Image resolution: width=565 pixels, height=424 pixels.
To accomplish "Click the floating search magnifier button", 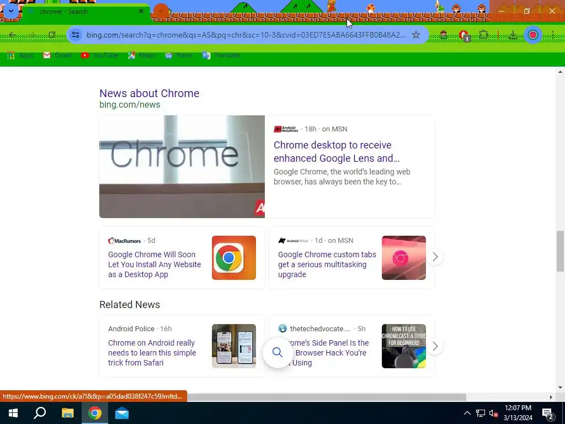I will [x=278, y=352].
